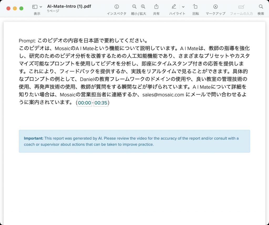The width and height of the screenshot is (269, 225).
Task: Open the Inspector (インスペクタ) info icon
Action: point(117,7)
